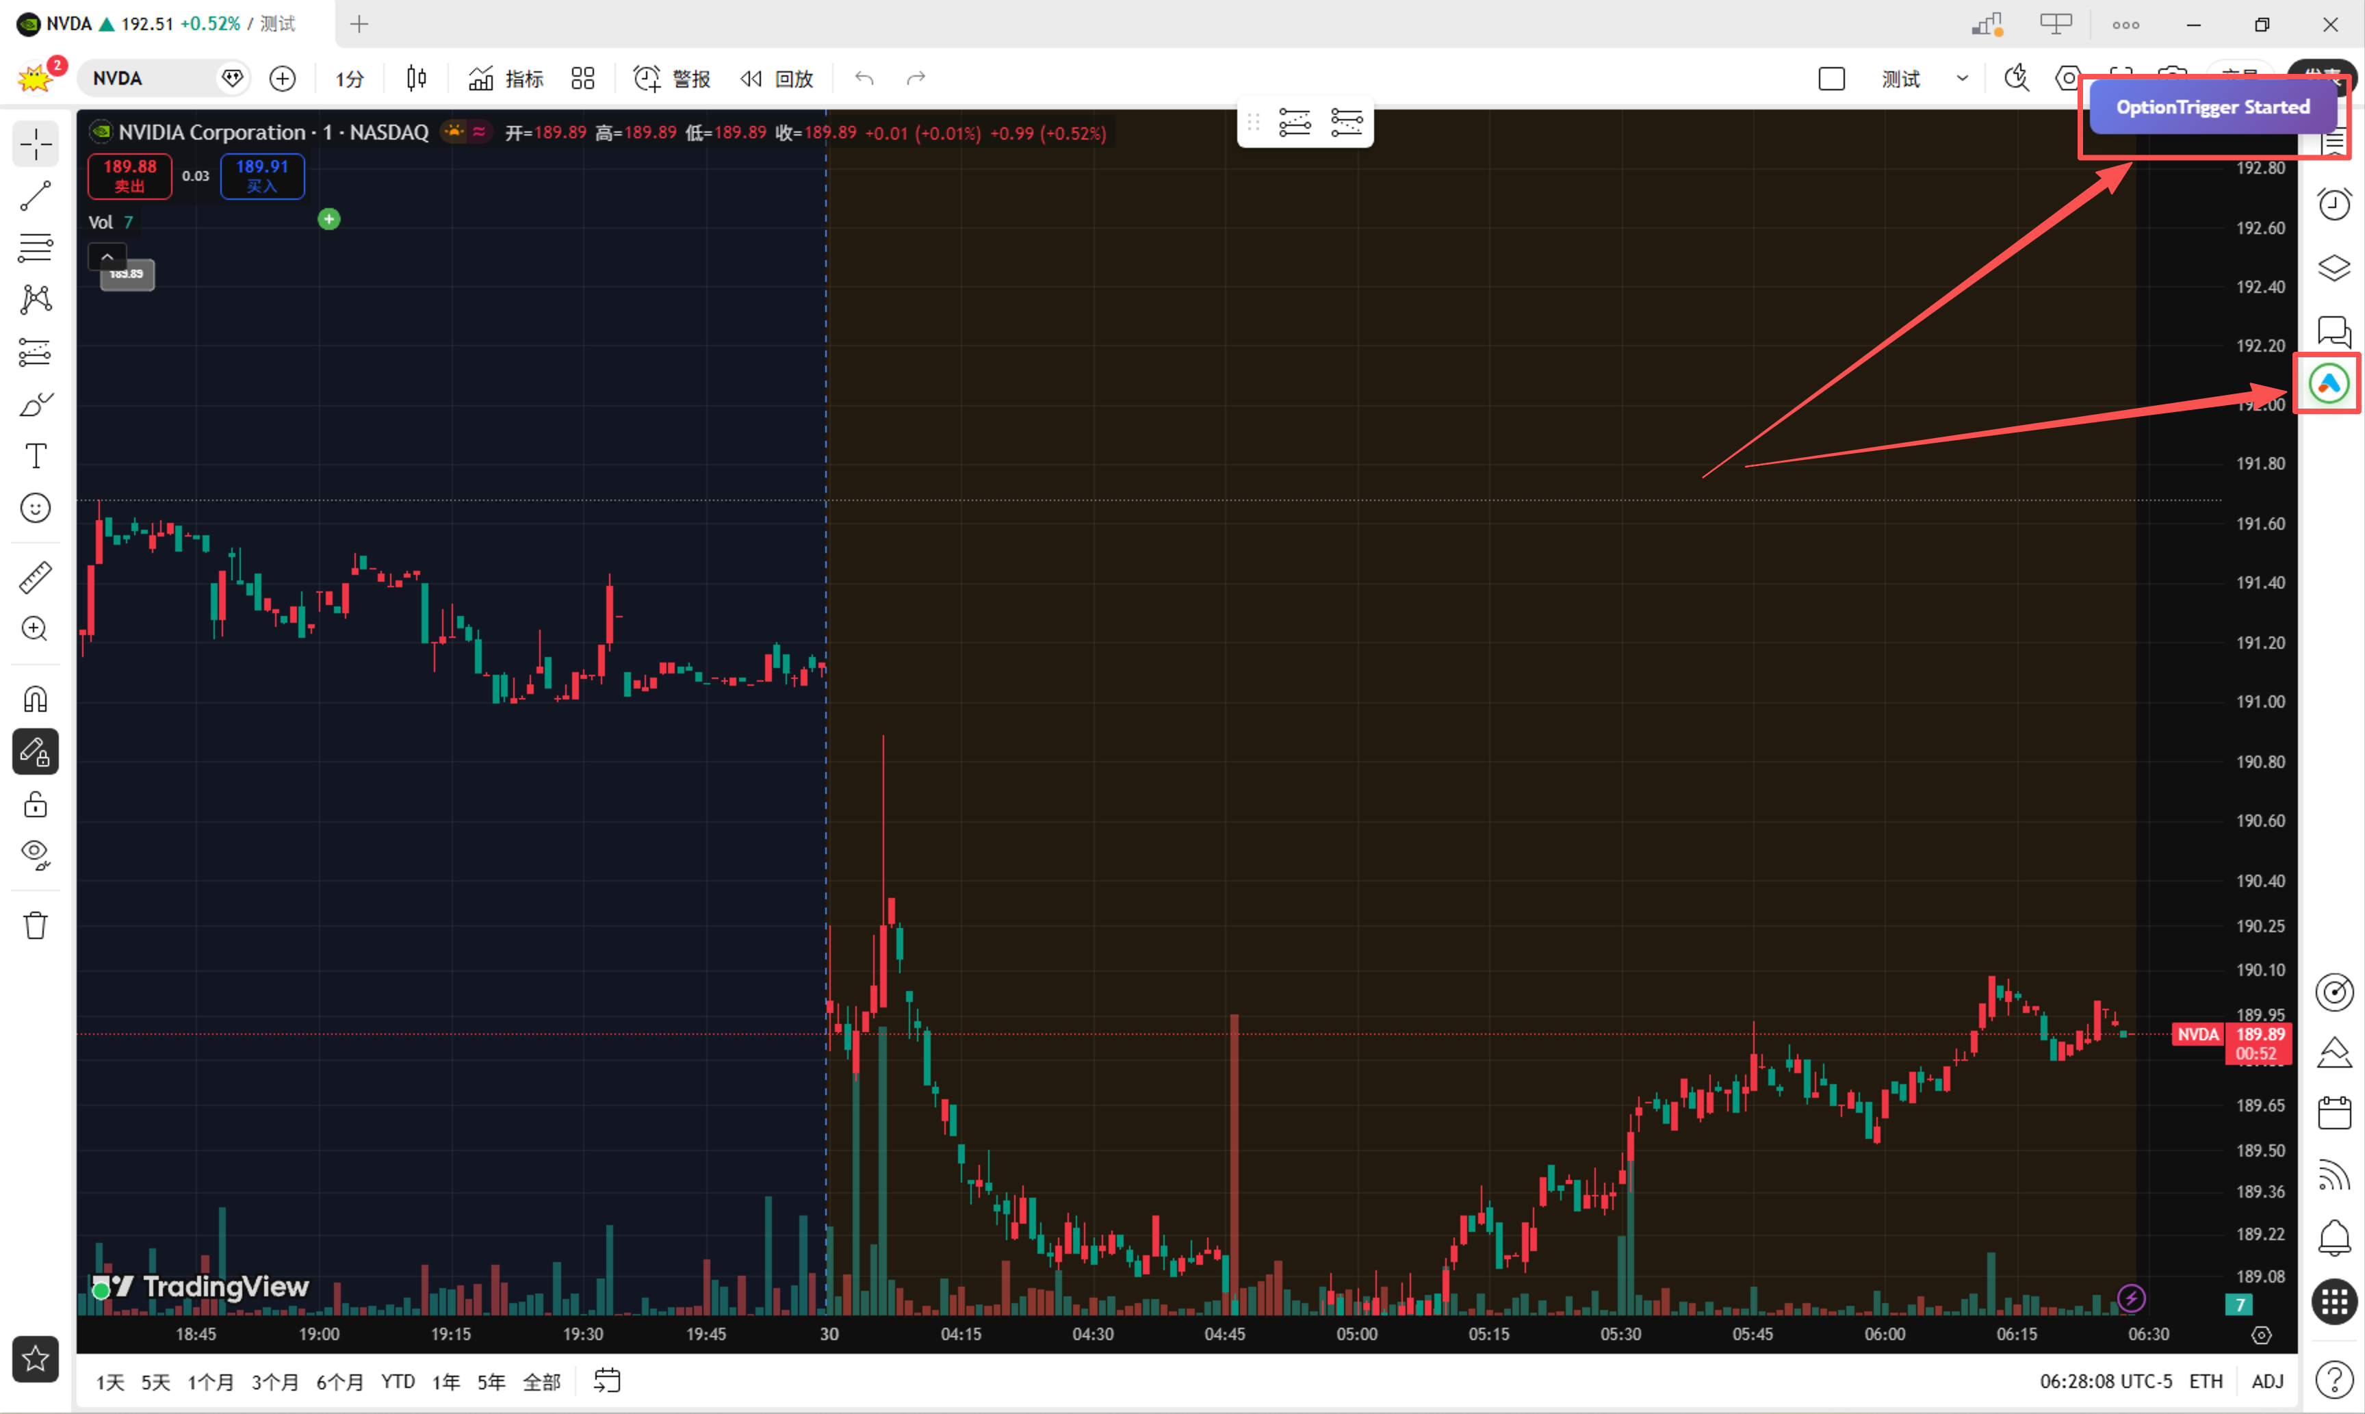Activate the zoom in tool

pos(35,629)
